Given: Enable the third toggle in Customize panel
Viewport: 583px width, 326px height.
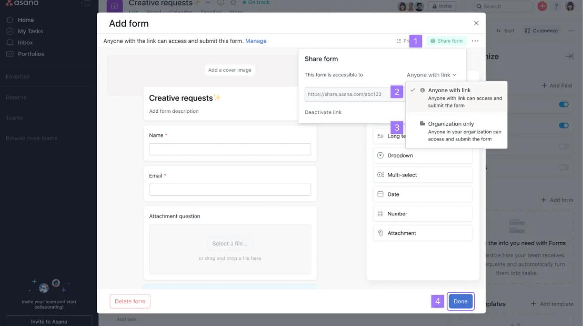Looking at the screenshot, I should point(563,146).
